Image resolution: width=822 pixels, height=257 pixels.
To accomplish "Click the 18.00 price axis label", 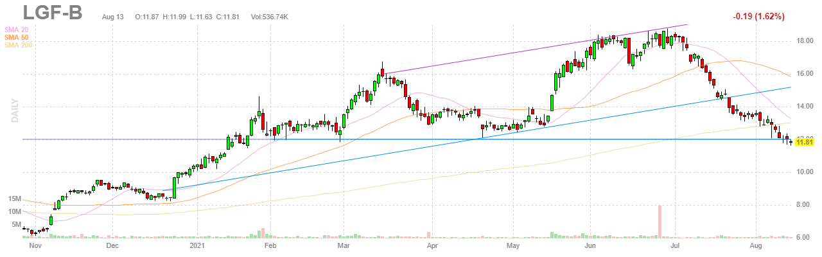I will (805, 41).
